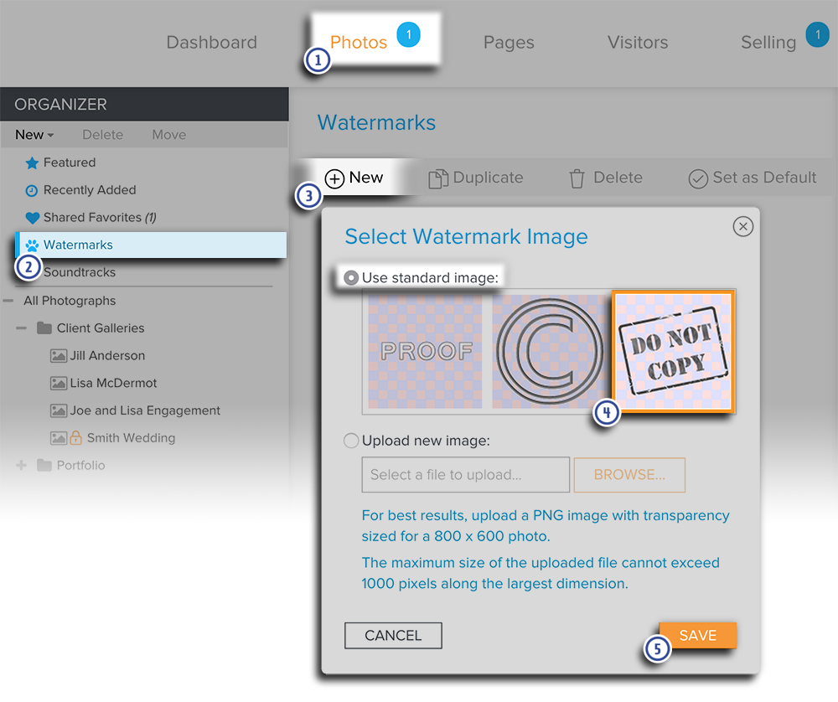Image resolution: width=838 pixels, height=702 pixels.
Task: Duplicate the watermark using the Duplicate icon
Action: (x=437, y=178)
